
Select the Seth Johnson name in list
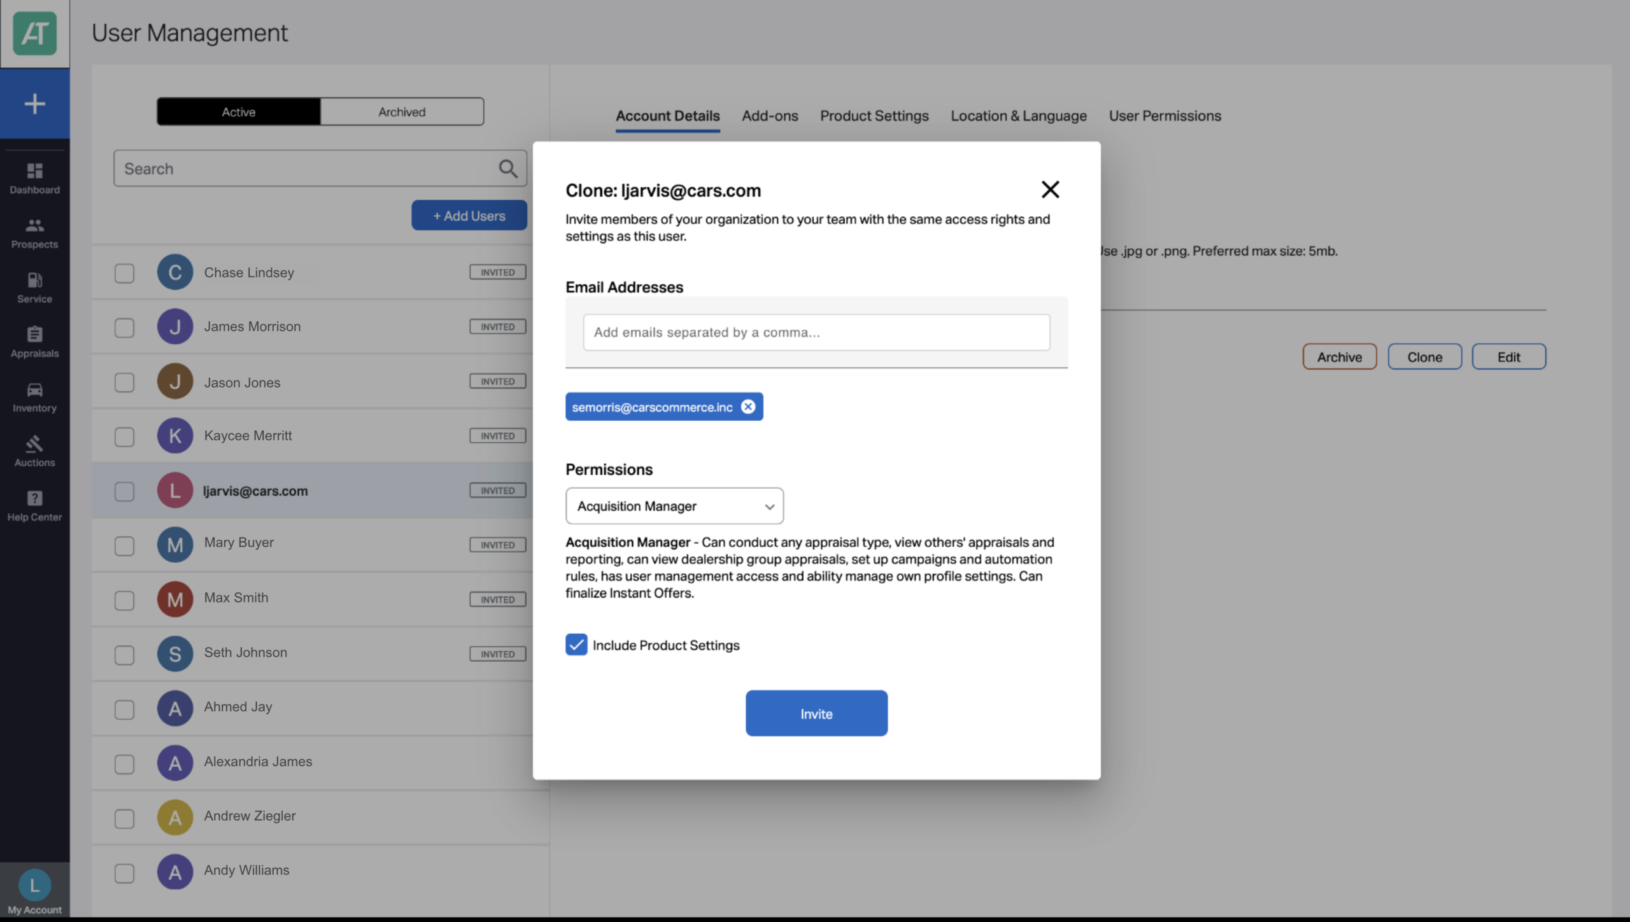(245, 652)
